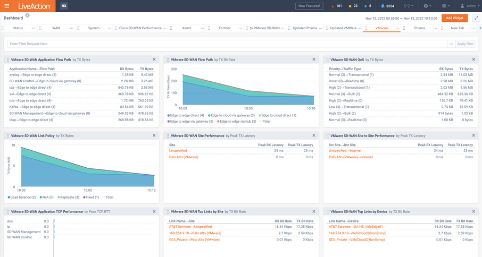
Task: Toggle Replicate (3) legend entry
Action: click(68, 197)
